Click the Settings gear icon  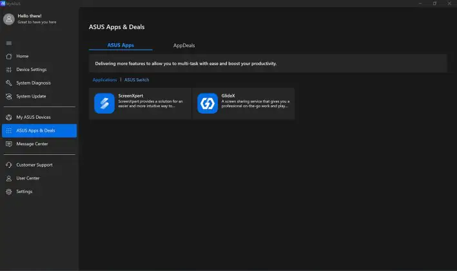tap(9, 192)
